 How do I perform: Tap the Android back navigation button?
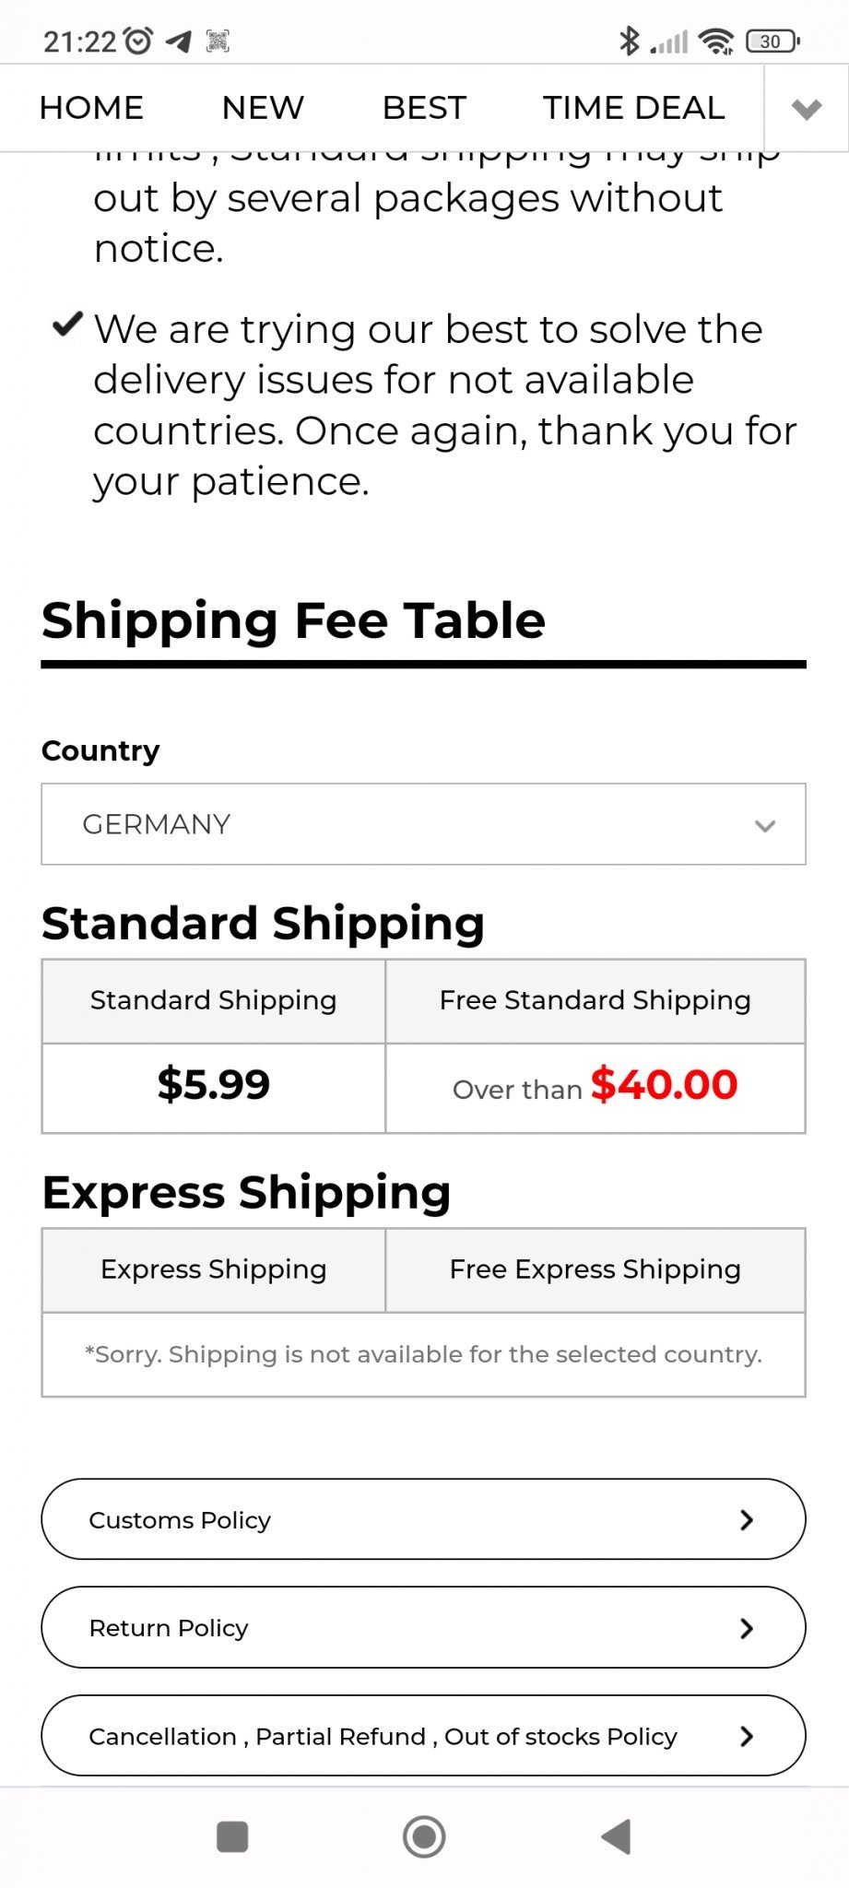click(x=617, y=1836)
